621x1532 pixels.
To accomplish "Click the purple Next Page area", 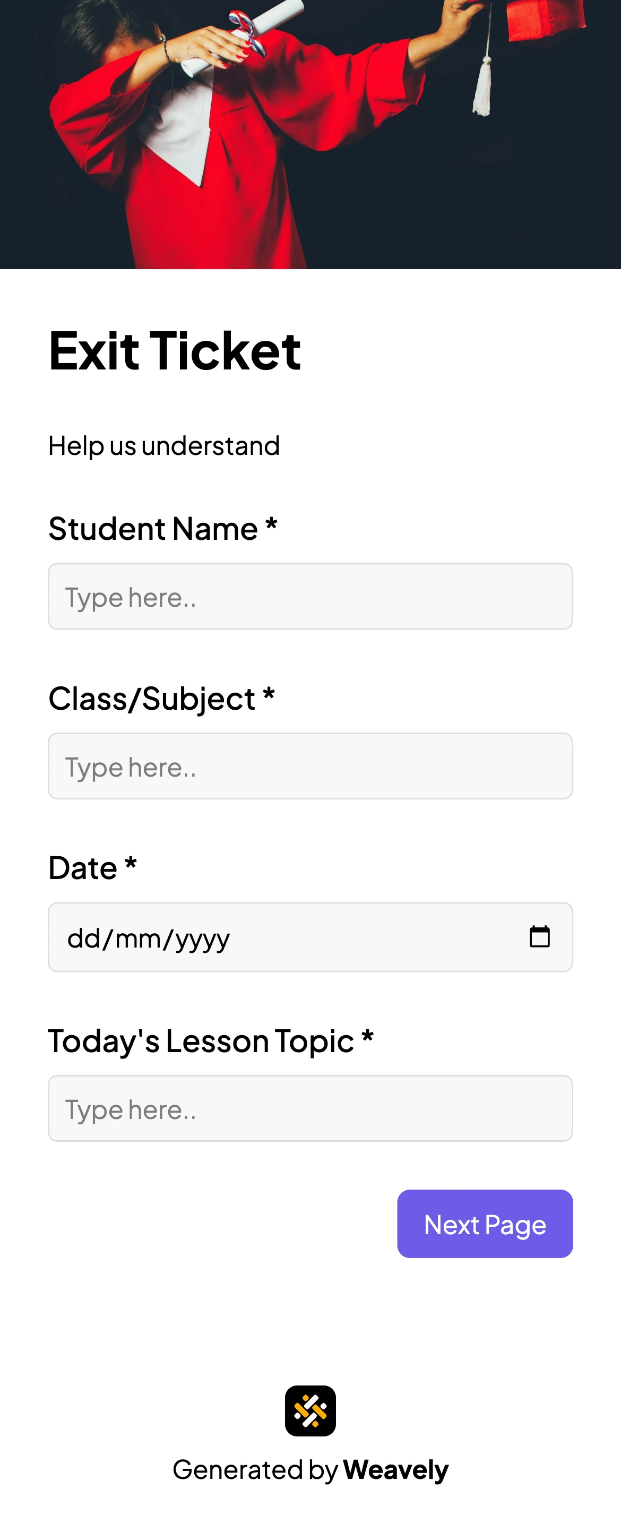I will [x=484, y=1225].
